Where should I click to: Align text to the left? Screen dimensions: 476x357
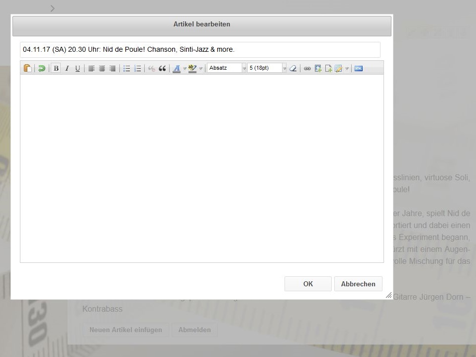[92, 68]
